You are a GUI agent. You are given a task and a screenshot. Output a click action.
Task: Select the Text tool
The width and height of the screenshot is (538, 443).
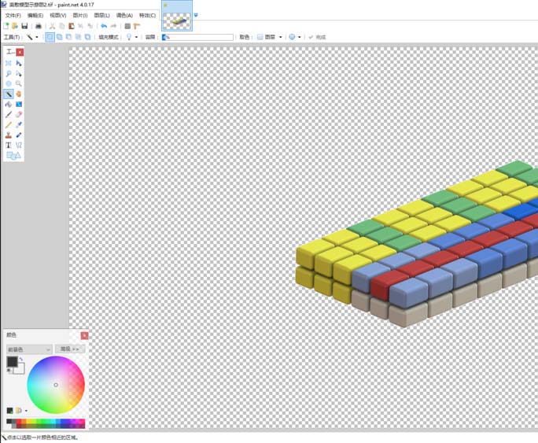(x=9, y=145)
